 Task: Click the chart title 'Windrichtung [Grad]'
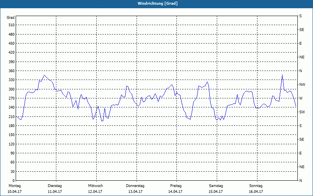click(x=158, y=4)
